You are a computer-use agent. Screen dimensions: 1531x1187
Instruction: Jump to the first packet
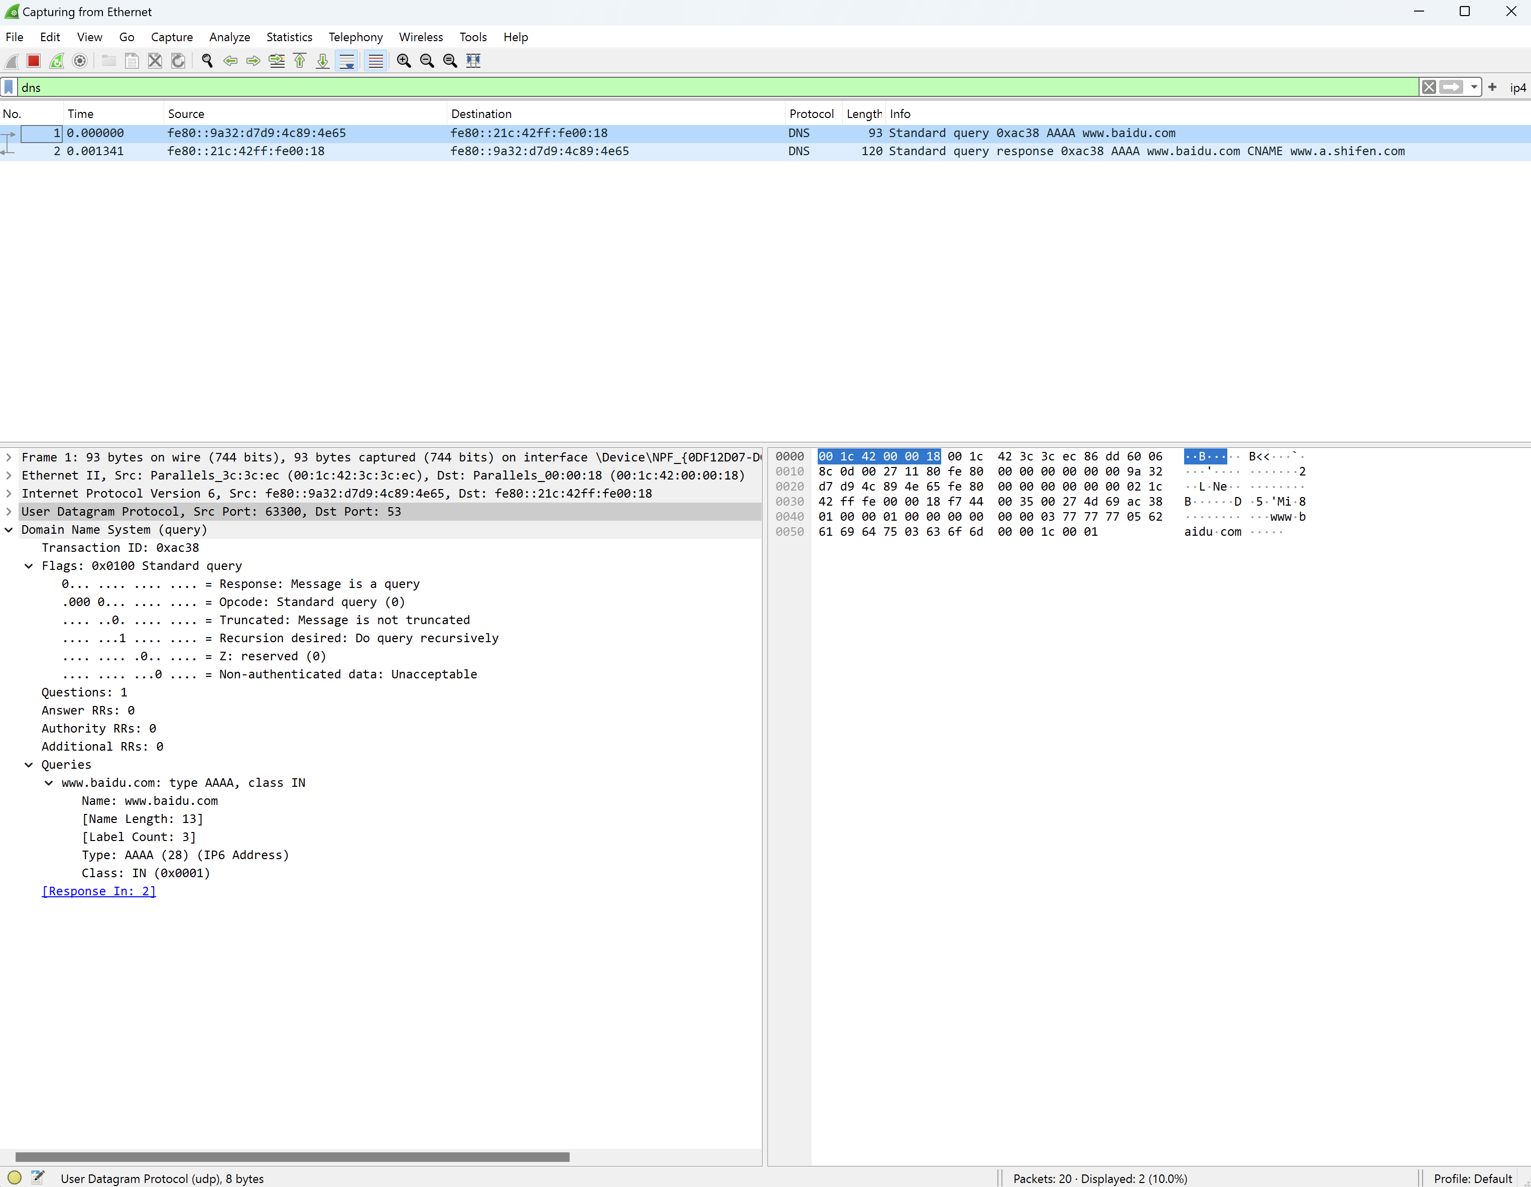click(300, 61)
